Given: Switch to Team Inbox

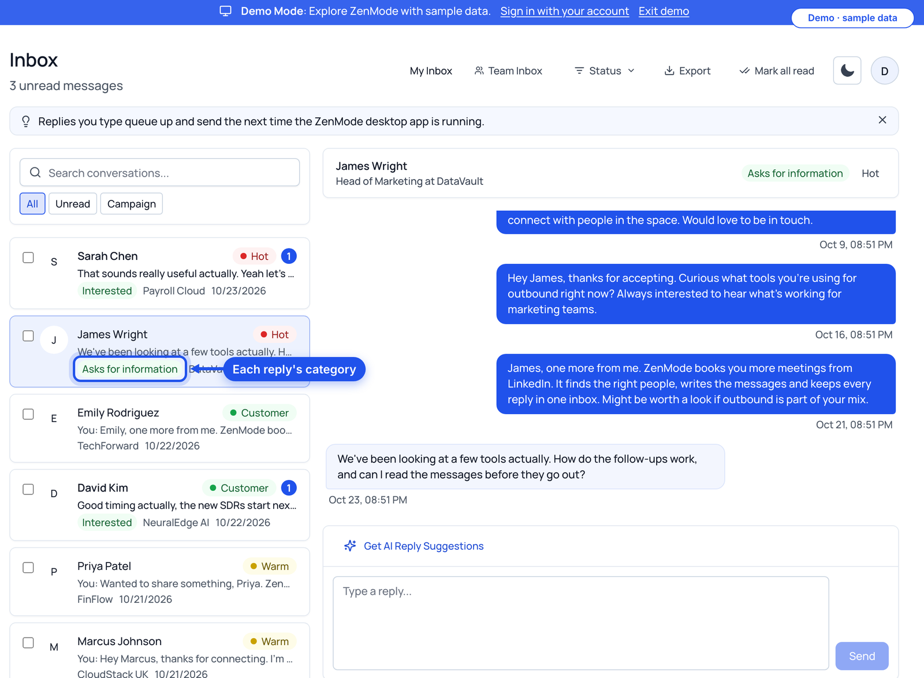Looking at the screenshot, I should [x=508, y=70].
